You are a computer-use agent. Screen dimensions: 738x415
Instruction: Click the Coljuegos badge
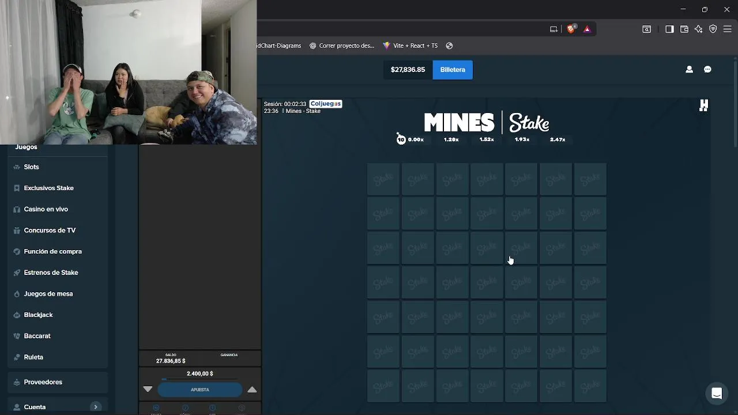point(326,104)
